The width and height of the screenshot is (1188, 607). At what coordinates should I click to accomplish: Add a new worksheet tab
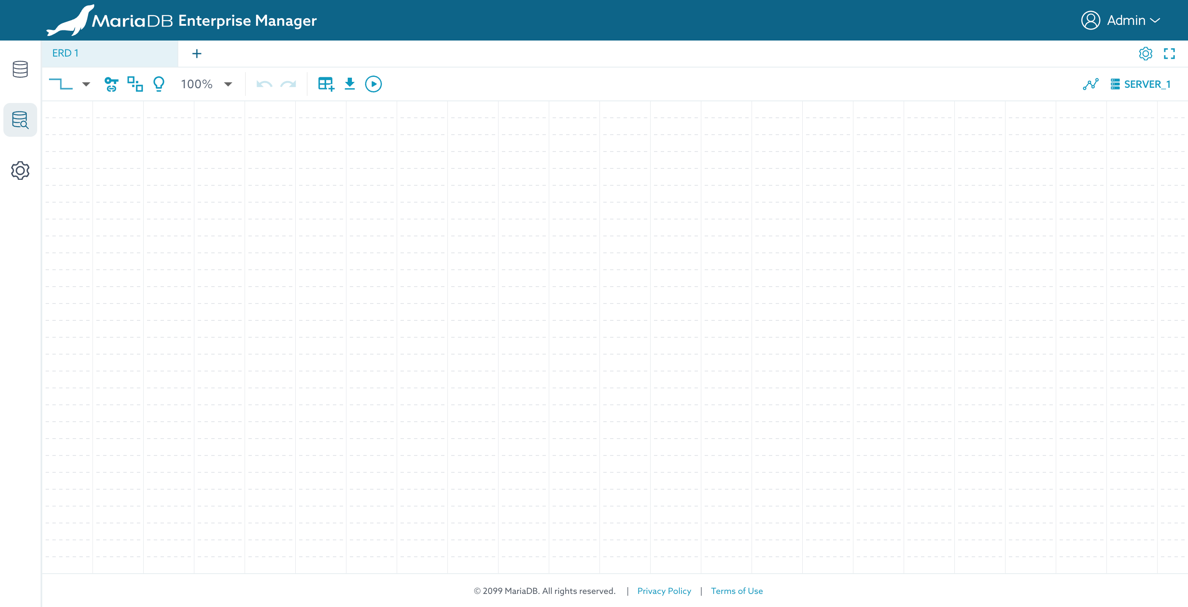coord(197,54)
